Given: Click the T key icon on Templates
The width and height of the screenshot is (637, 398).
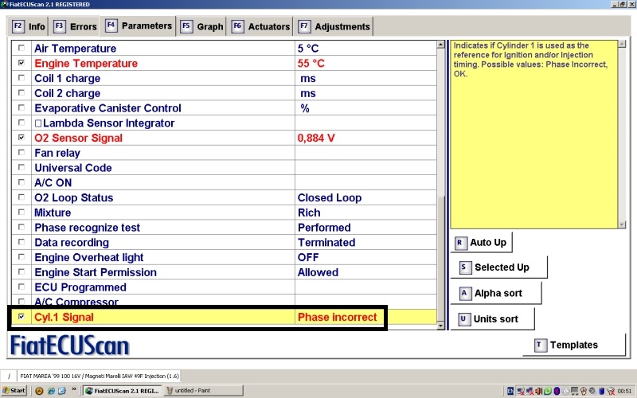Looking at the screenshot, I should coord(540,345).
